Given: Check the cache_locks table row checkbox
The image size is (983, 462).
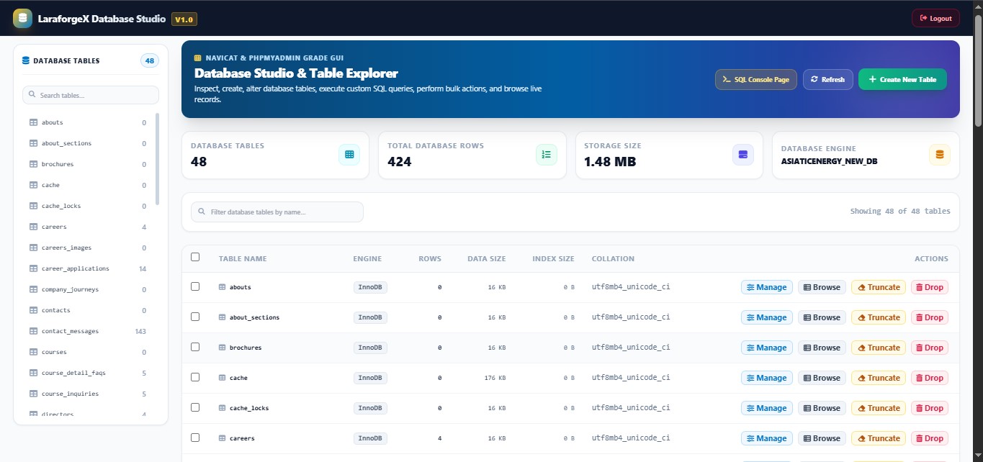Looking at the screenshot, I should coord(195,407).
